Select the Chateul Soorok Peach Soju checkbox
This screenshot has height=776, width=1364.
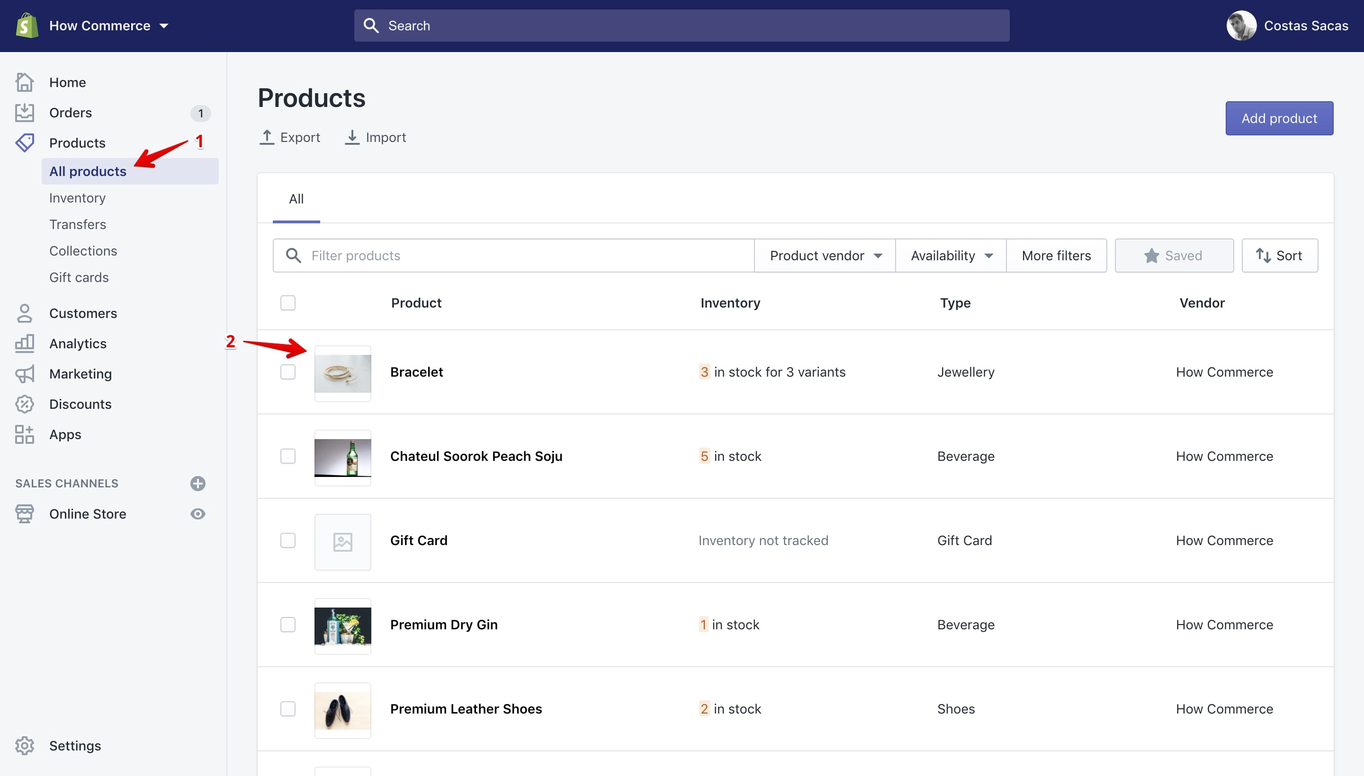288,456
